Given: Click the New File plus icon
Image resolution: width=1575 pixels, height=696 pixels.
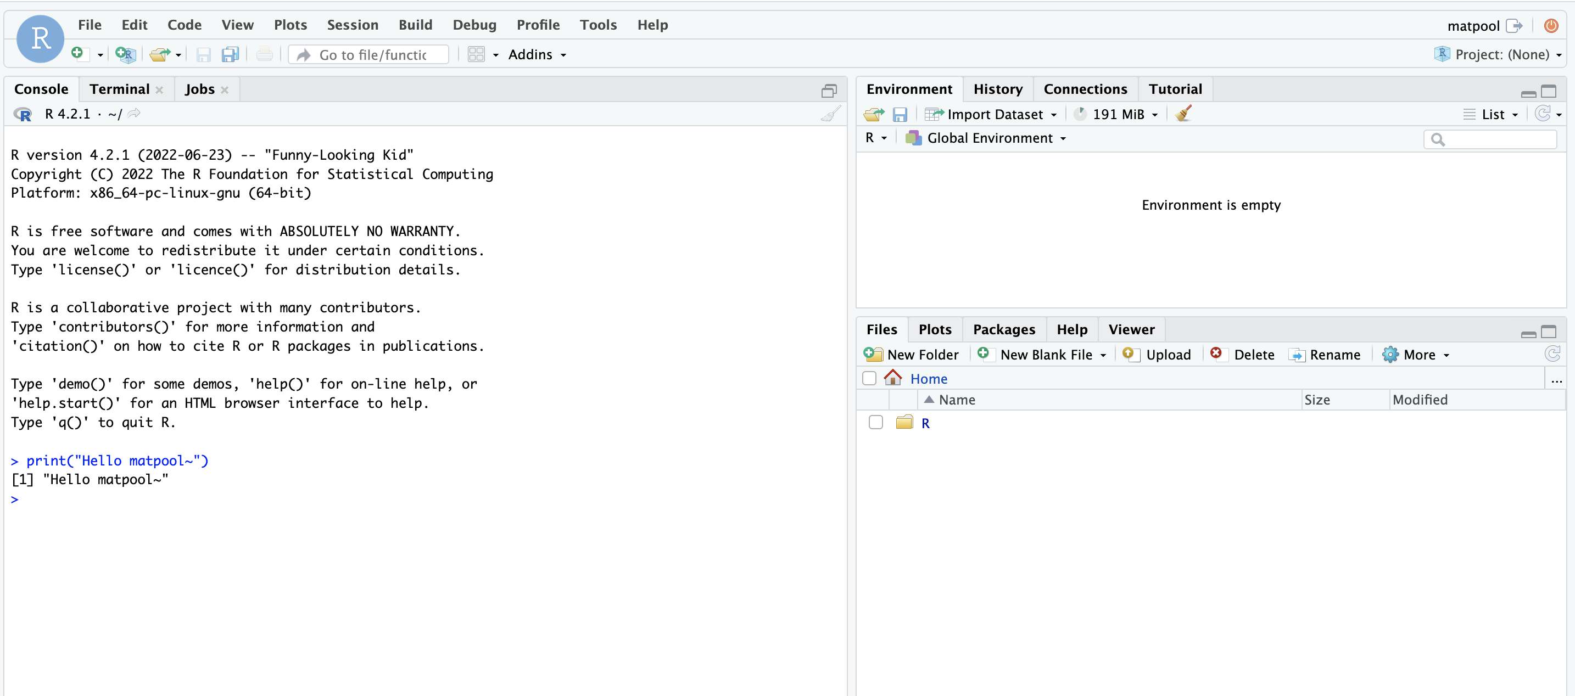Looking at the screenshot, I should (79, 54).
